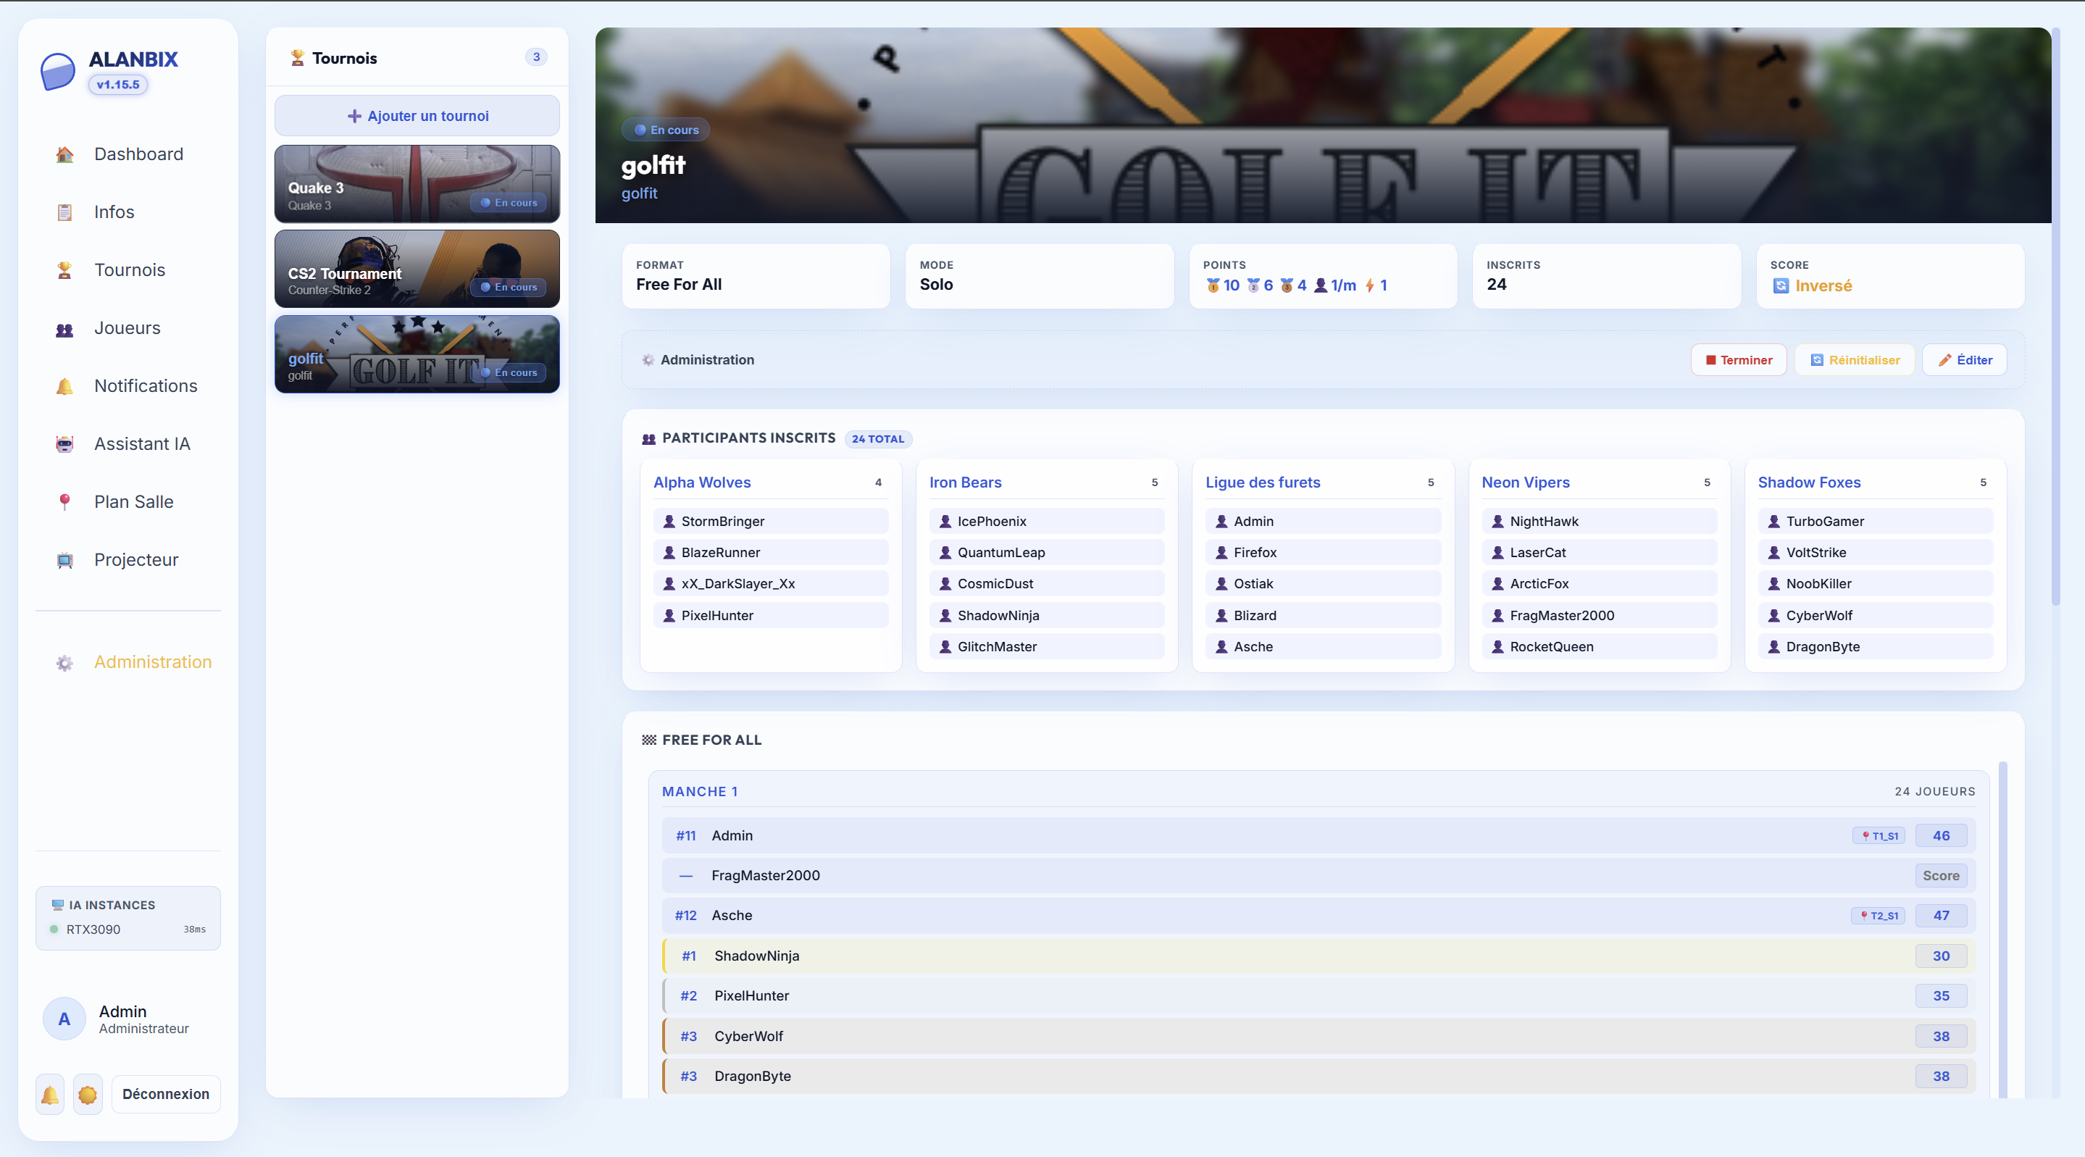Click the Infos clipboard icon
This screenshot has width=2085, height=1157.
64,212
